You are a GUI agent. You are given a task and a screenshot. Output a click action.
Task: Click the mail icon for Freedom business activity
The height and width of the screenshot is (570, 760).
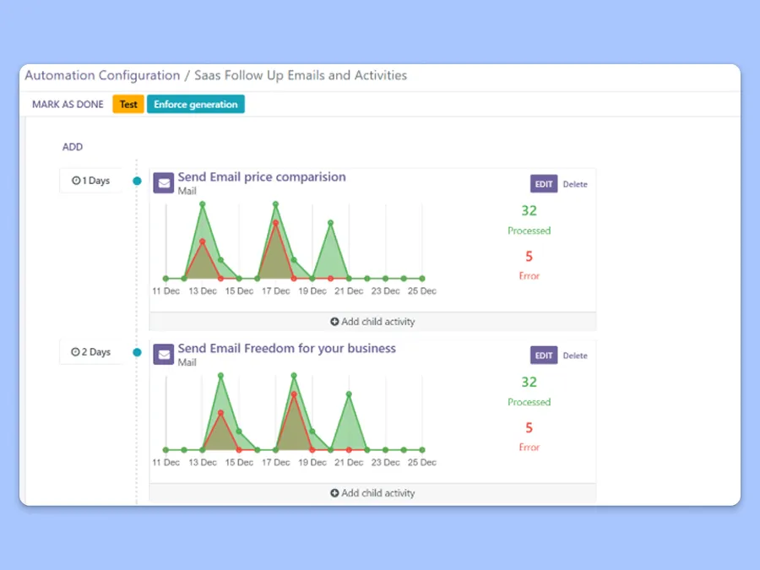tap(163, 355)
